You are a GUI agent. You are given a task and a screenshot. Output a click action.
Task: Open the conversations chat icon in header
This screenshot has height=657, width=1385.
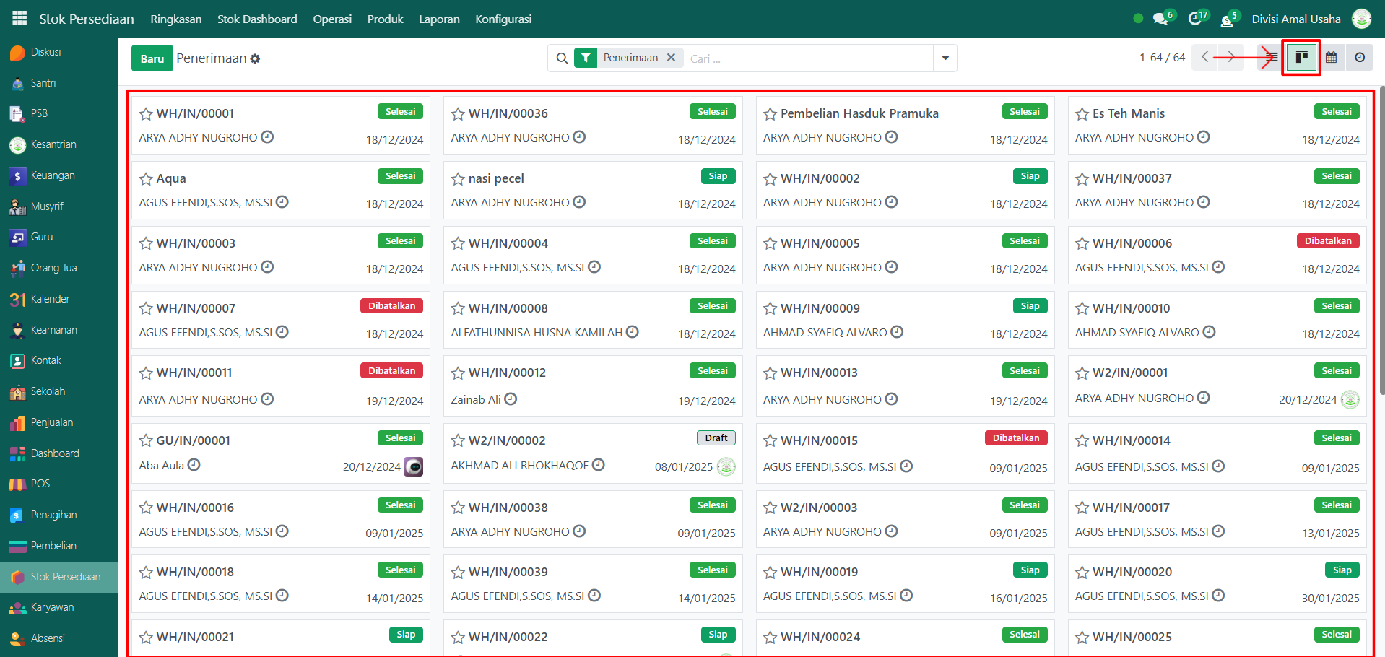(x=1160, y=19)
